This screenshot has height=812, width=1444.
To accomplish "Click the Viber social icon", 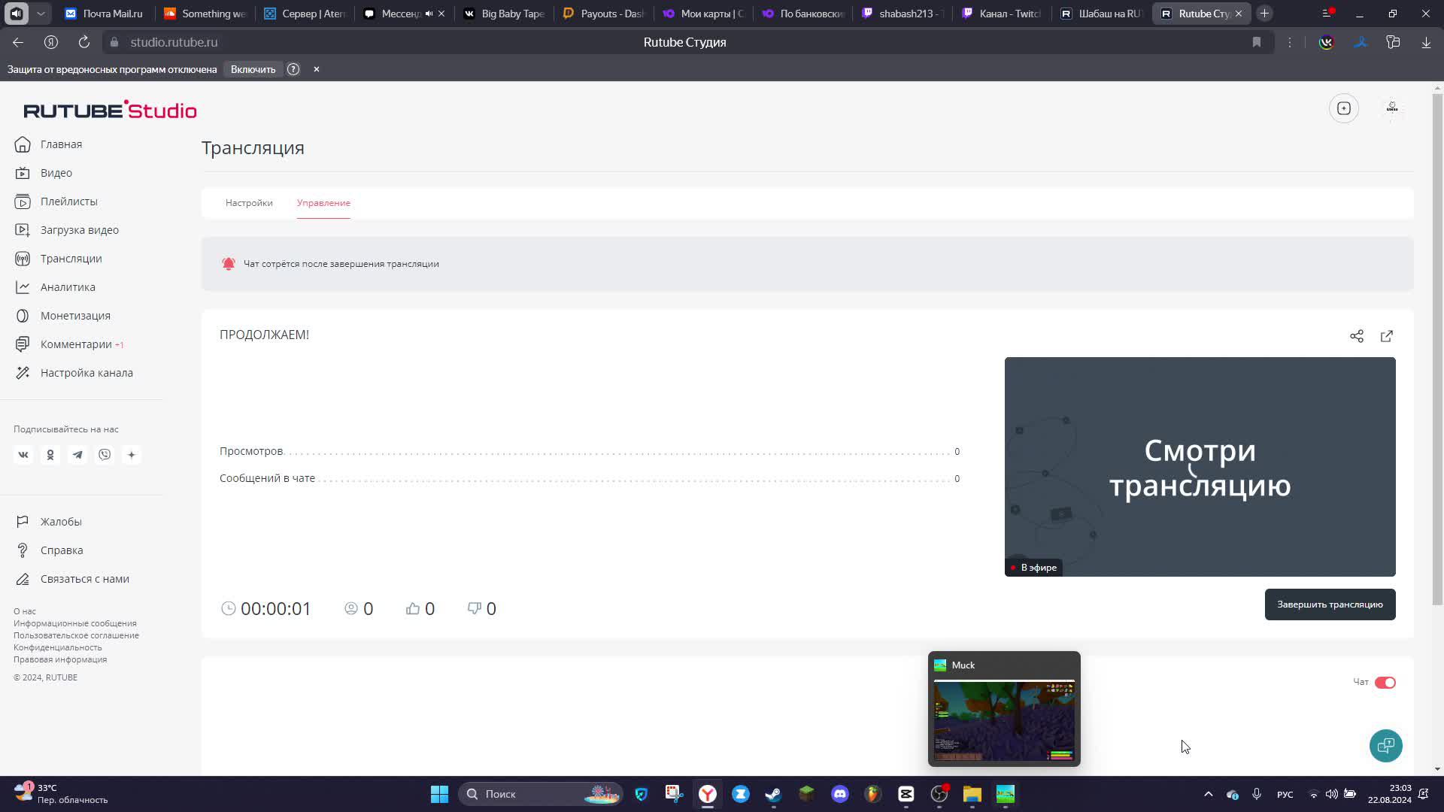I will 105,455.
